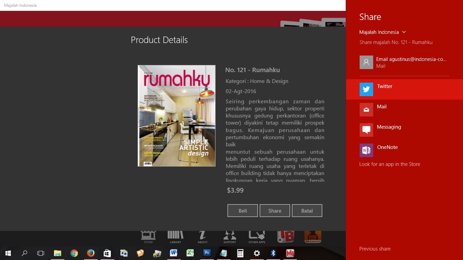Open the About icon in bottom app bar

coord(203,237)
